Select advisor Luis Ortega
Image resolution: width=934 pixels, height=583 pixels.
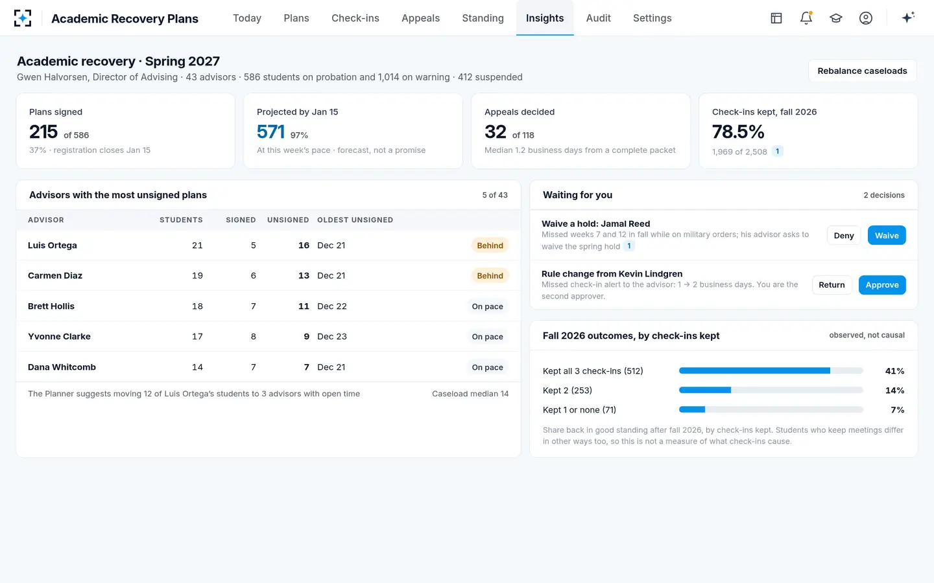(x=269, y=246)
